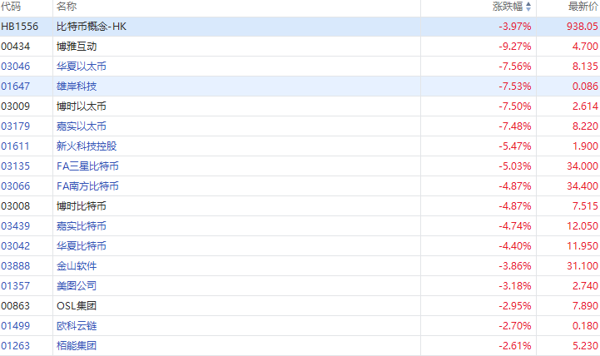Image resolution: width=600 pixels, height=356 pixels.
Task: Open the 嘉实比特币 link
Action: point(82,225)
